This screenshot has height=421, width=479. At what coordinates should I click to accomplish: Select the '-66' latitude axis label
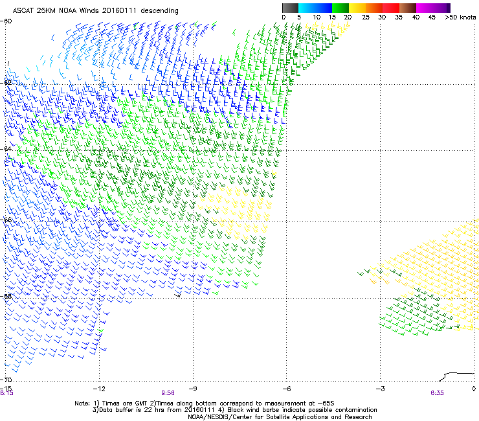(x=6, y=220)
